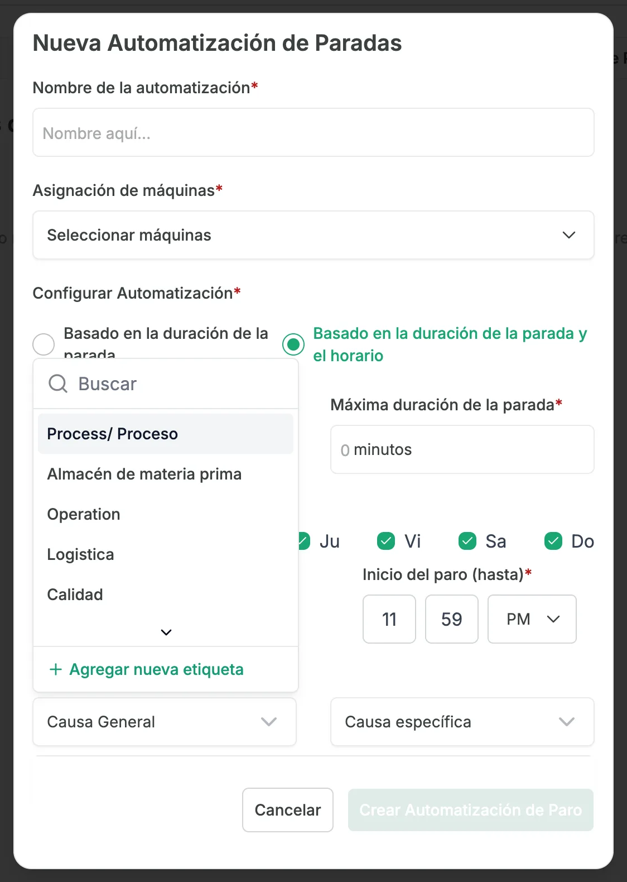This screenshot has height=882, width=627.
Task: Toggle the Ju day checkbox
Action: pyautogui.click(x=304, y=541)
